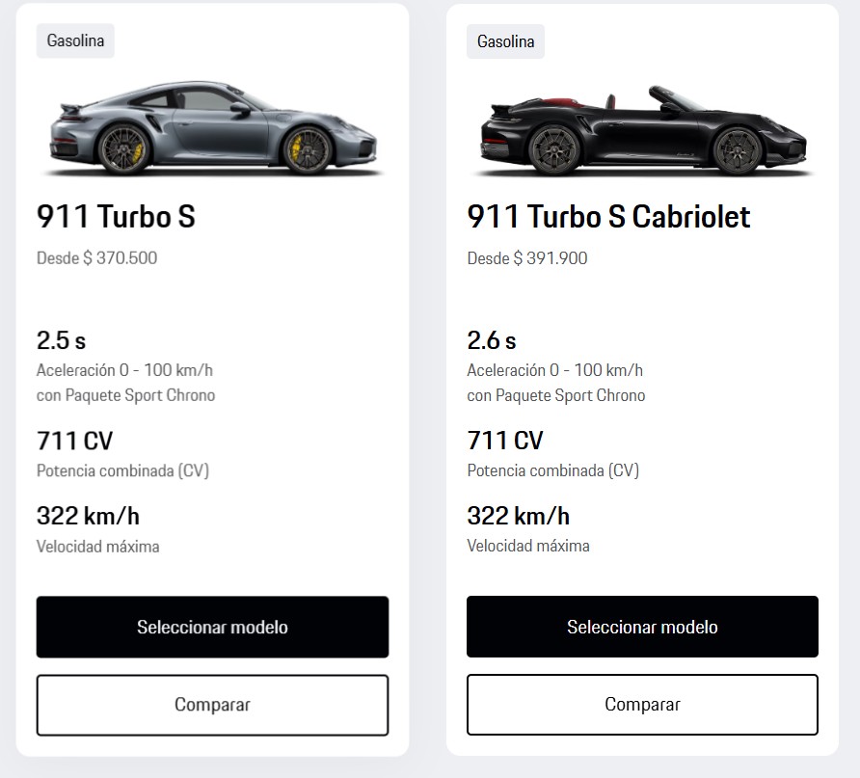Viewport: 860px width, 778px height.
Task: Select the Gasolina tag on the Cabriolet card
Action: [x=505, y=41]
